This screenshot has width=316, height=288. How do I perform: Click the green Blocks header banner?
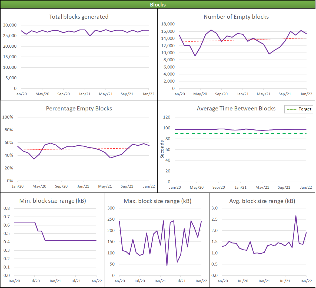click(x=158, y=4)
